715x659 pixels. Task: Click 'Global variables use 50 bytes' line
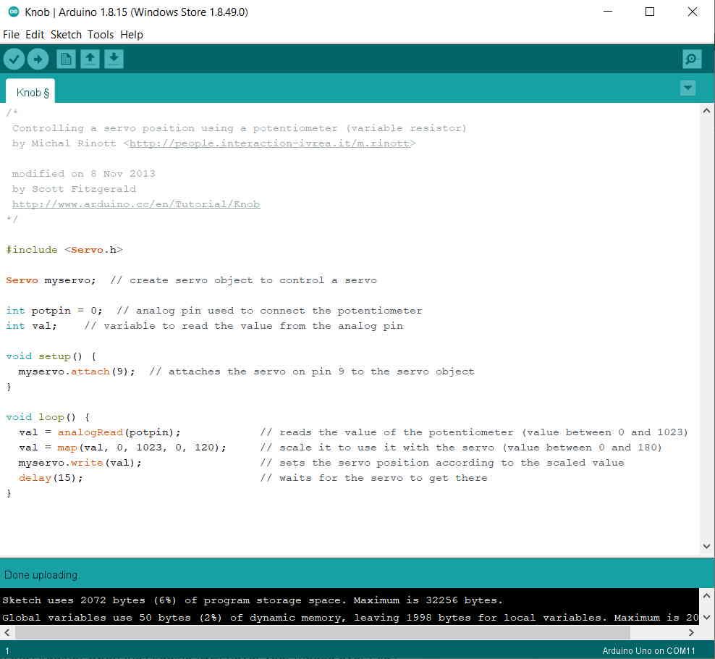coord(97,618)
